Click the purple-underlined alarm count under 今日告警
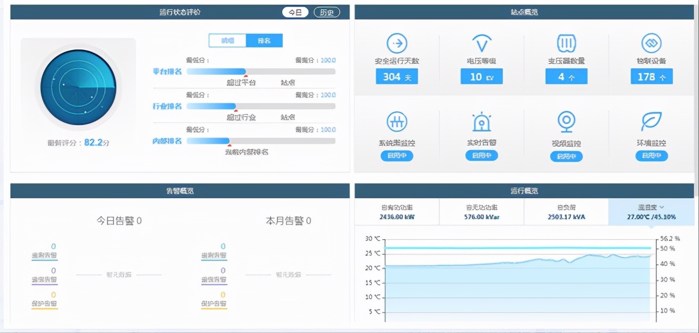This screenshot has width=699, height=333. [x=54, y=271]
